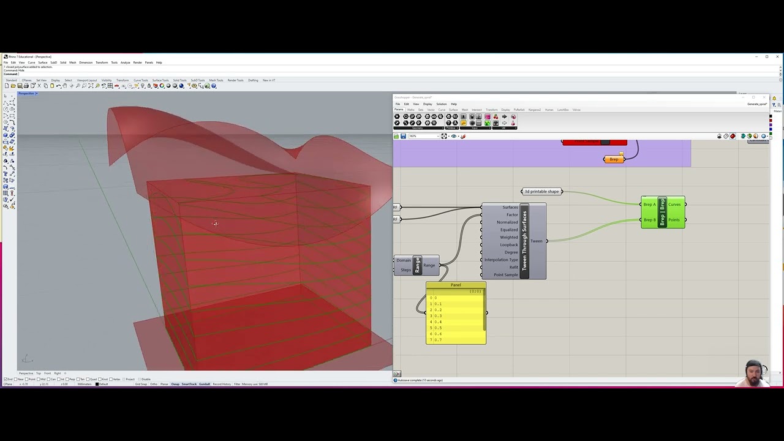Screen dimensions: 784x441
Task: Click the Ortho button in status bar
Action: pyautogui.click(x=154, y=384)
